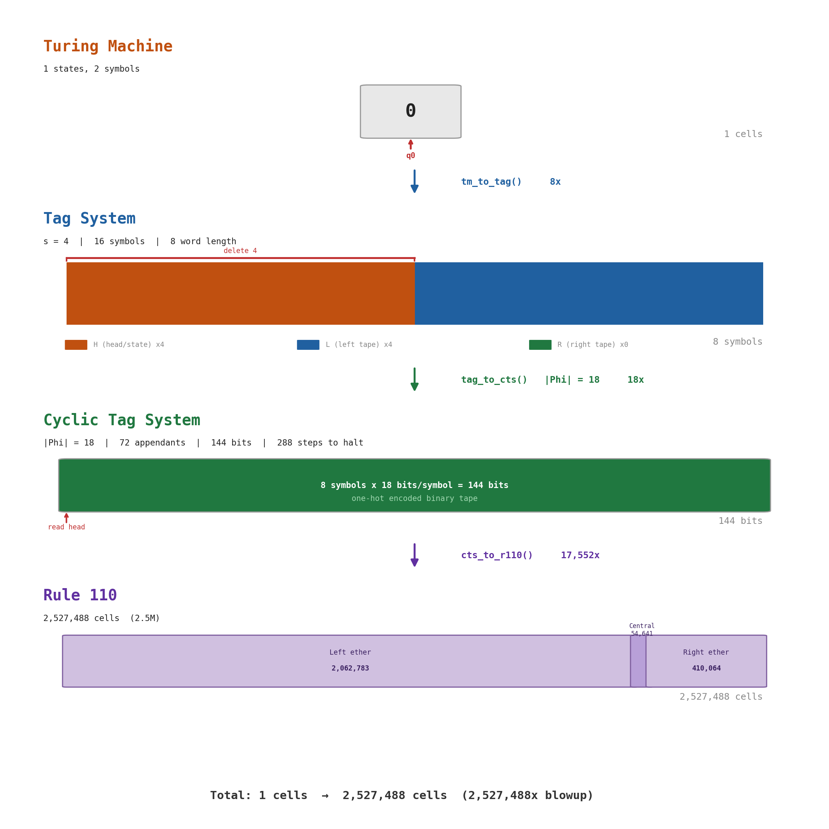The image size is (829, 829).
Task: Click the cts_to_r110() function label
Action: coord(497,555)
